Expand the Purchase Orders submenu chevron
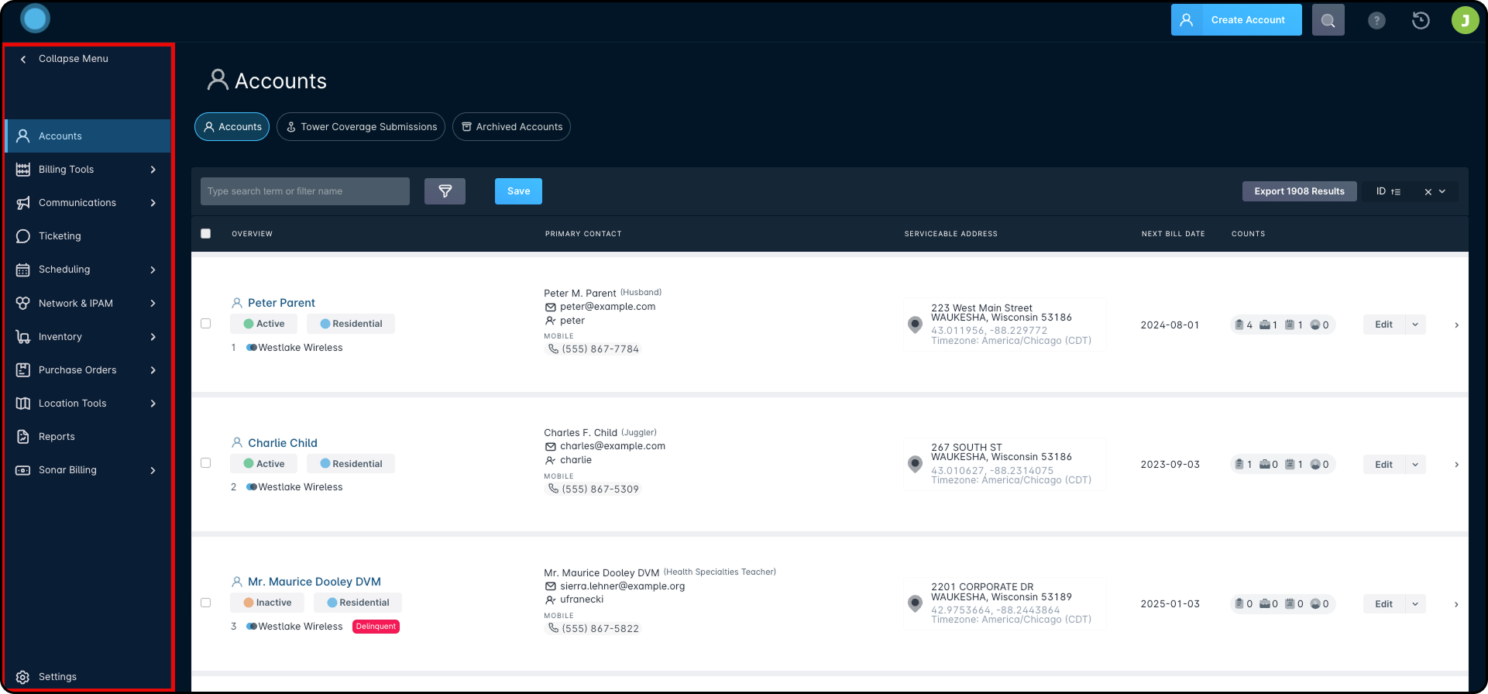 coord(153,370)
